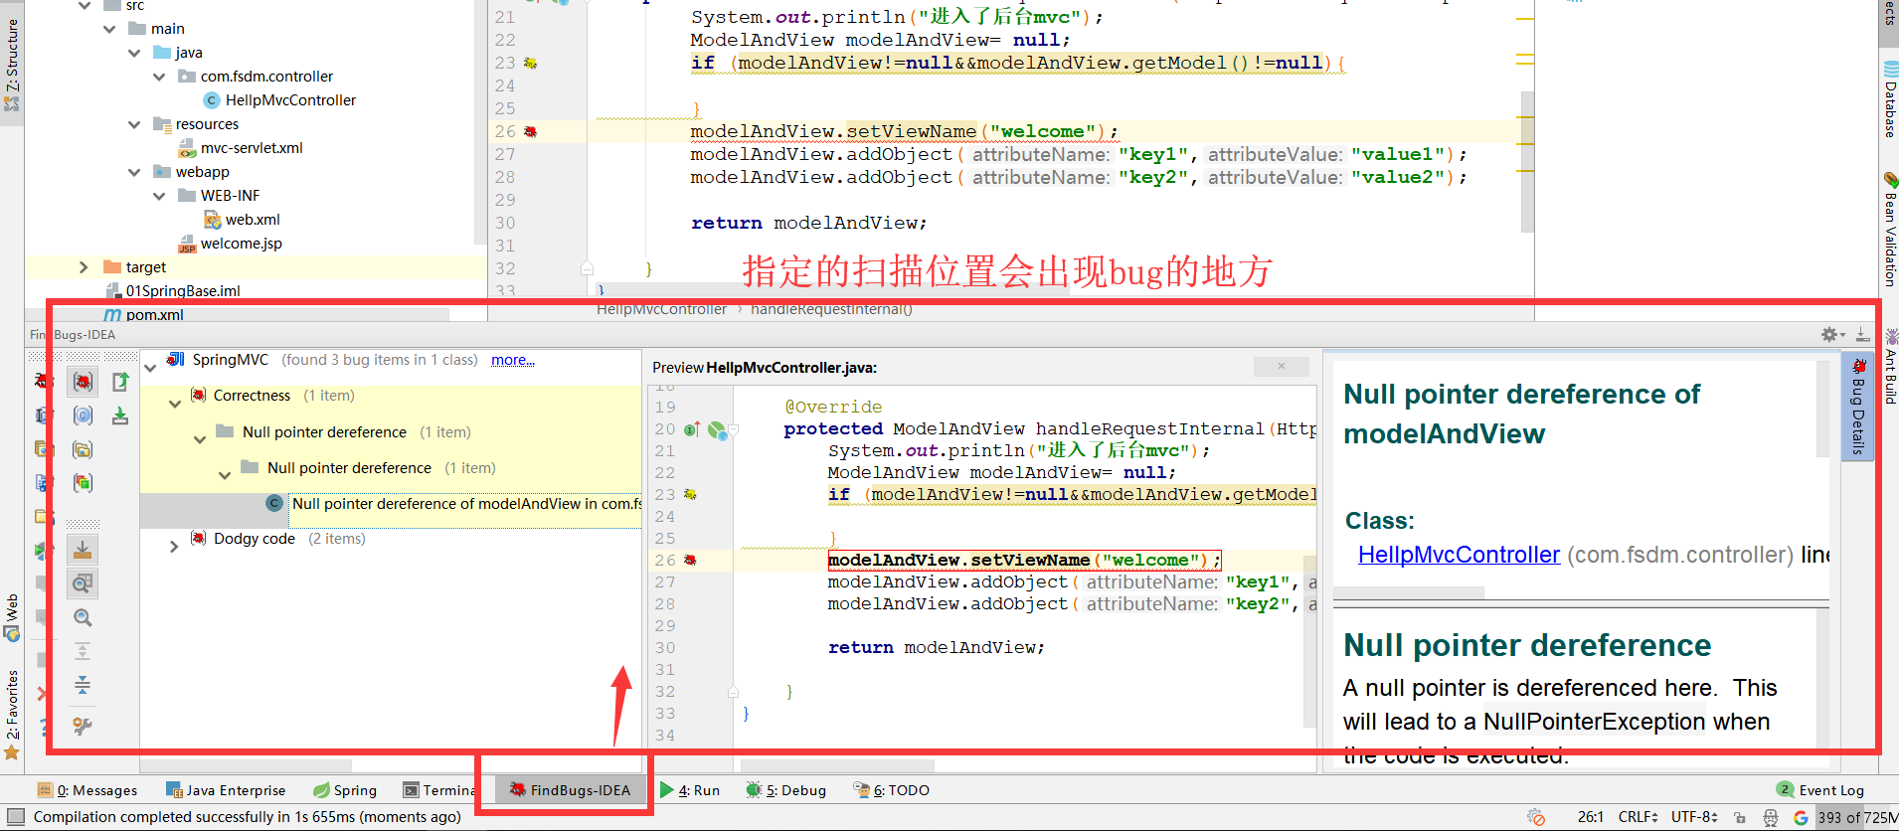Open the Bug Details side tab
1899x831 pixels.
point(1857,407)
